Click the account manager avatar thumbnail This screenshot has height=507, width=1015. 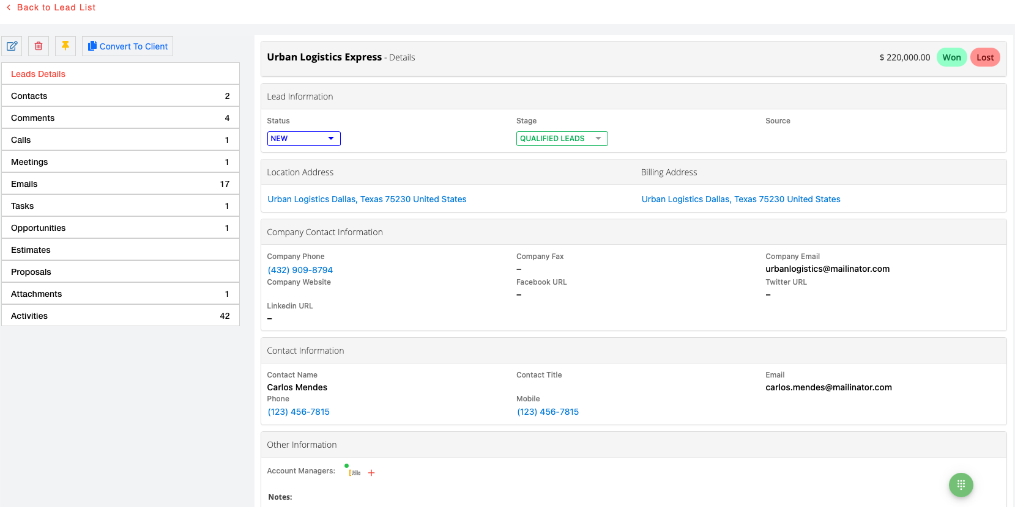(x=355, y=472)
